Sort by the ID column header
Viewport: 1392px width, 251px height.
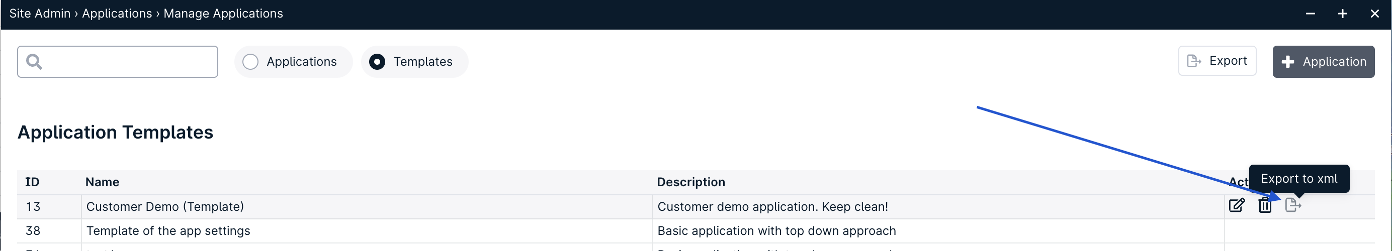click(x=32, y=182)
